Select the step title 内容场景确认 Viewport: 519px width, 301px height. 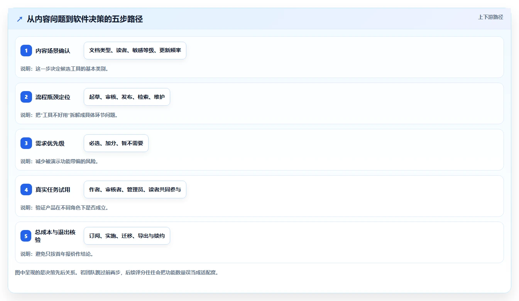pyautogui.click(x=53, y=51)
